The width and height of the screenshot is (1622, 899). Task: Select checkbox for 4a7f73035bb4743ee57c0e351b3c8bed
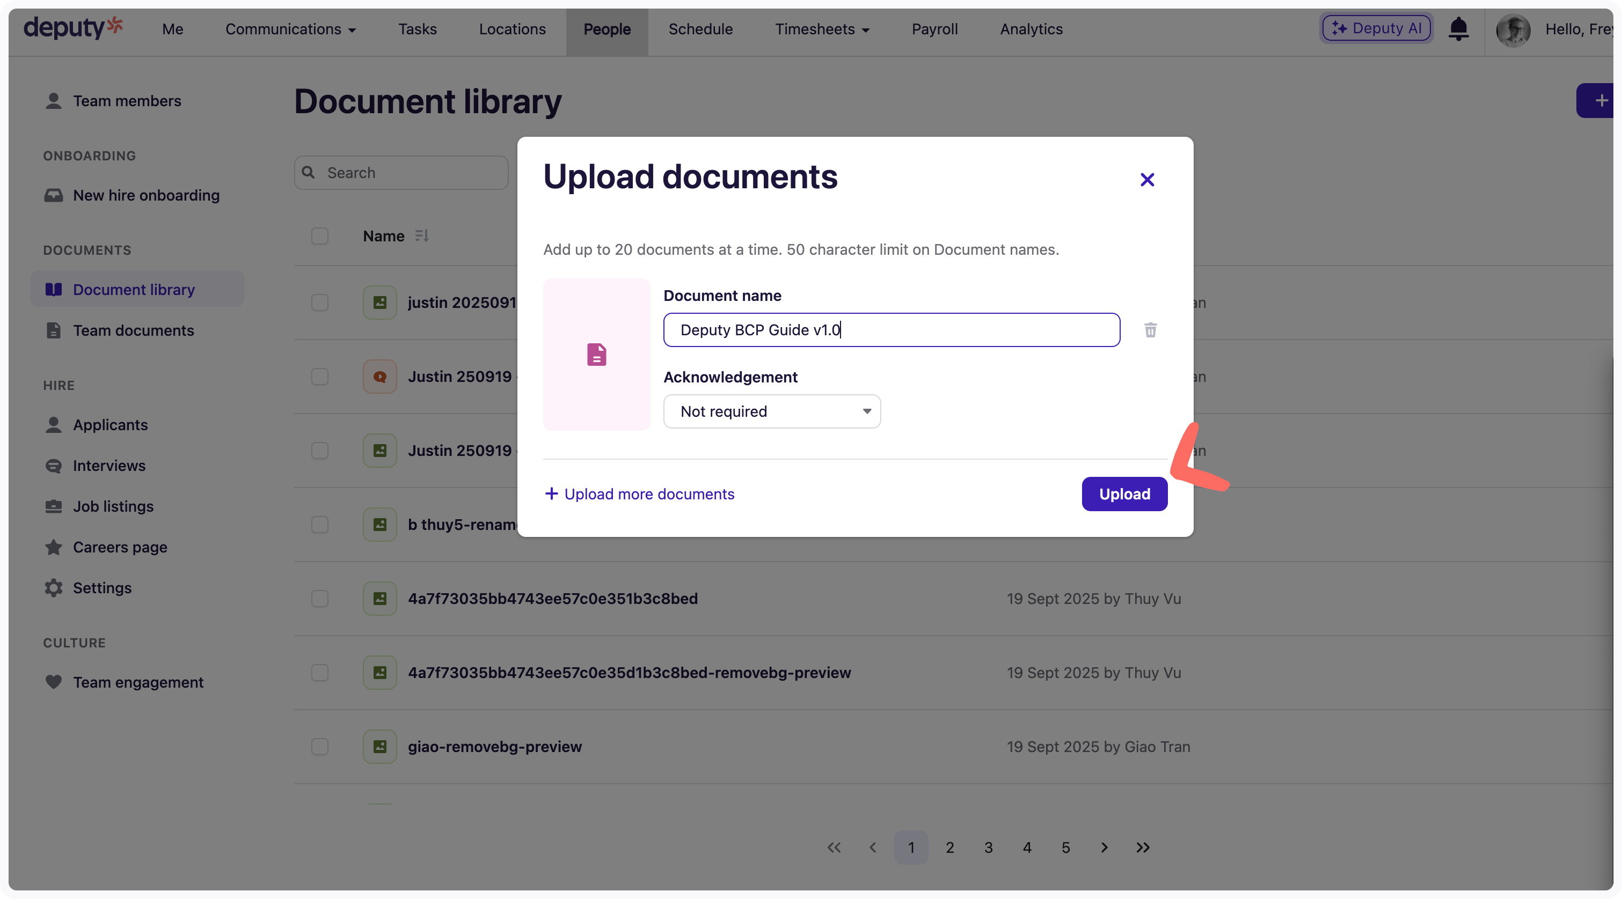click(320, 598)
